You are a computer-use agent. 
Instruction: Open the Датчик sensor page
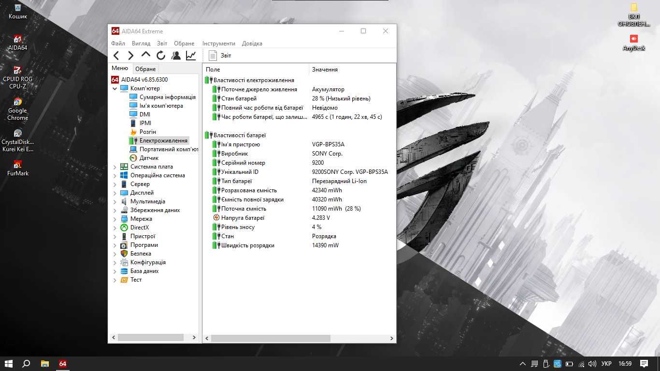(x=149, y=158)
